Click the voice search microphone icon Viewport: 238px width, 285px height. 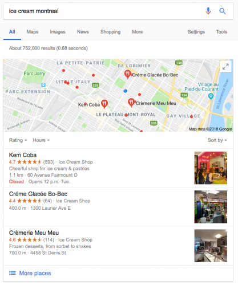point(208,11)
